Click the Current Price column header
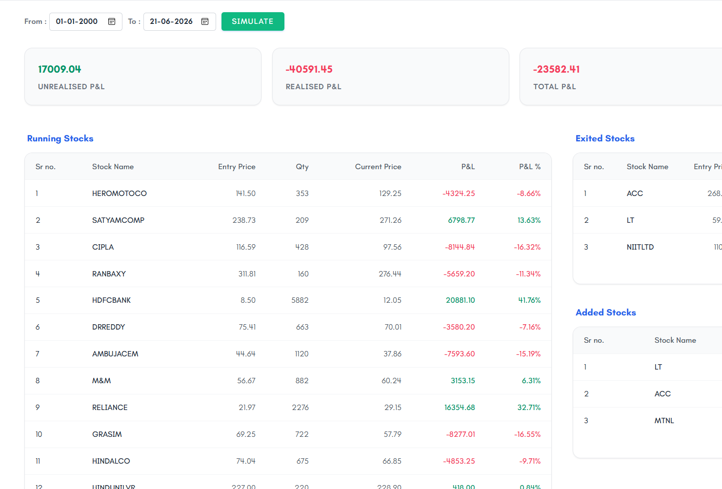 point(378,167)
